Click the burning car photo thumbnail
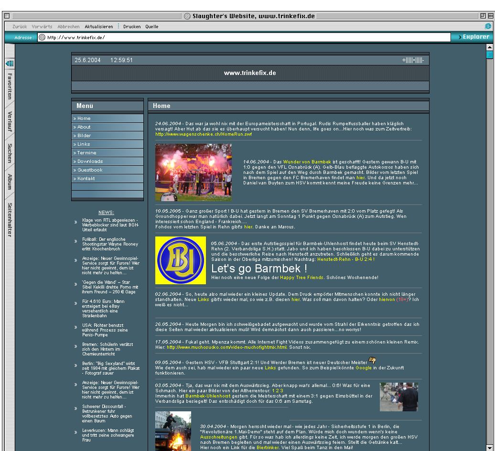The image size is (495, 451). point(173,431)
